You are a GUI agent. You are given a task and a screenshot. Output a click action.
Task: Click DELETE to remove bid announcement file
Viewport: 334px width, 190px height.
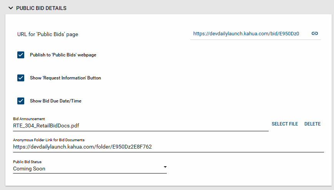point(312,124)
